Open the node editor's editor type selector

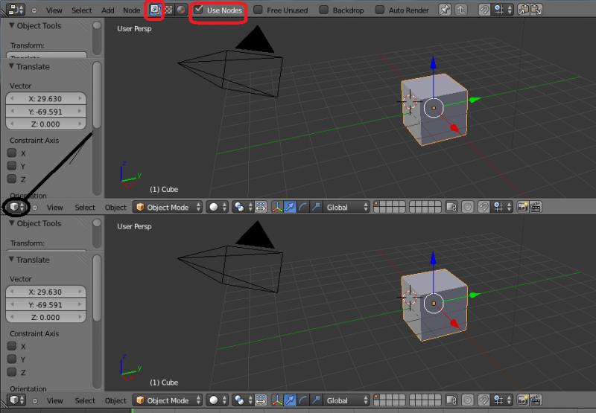[x=16, y=10]
